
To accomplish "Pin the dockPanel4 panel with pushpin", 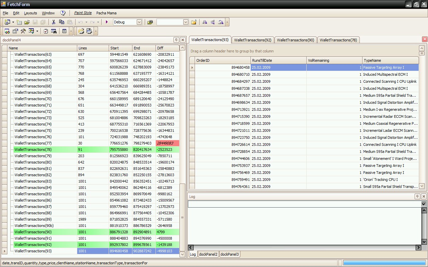I will (176, 40).
